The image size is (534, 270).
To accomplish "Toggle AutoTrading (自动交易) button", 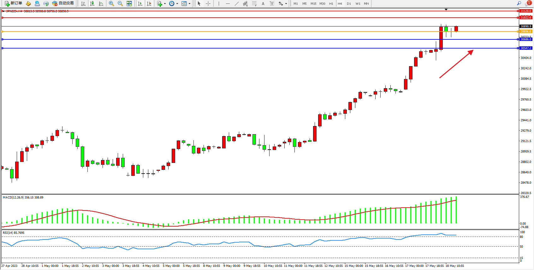I will tap(63, 3).
